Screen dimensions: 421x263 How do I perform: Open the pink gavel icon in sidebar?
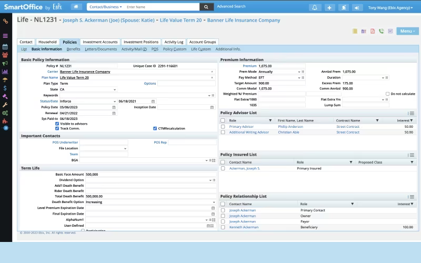click(5, 96)
